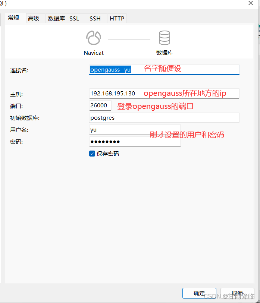Screen dimensions: 260x303
Task: Close the connection dialog window
Action: click(x=251, y=3)
